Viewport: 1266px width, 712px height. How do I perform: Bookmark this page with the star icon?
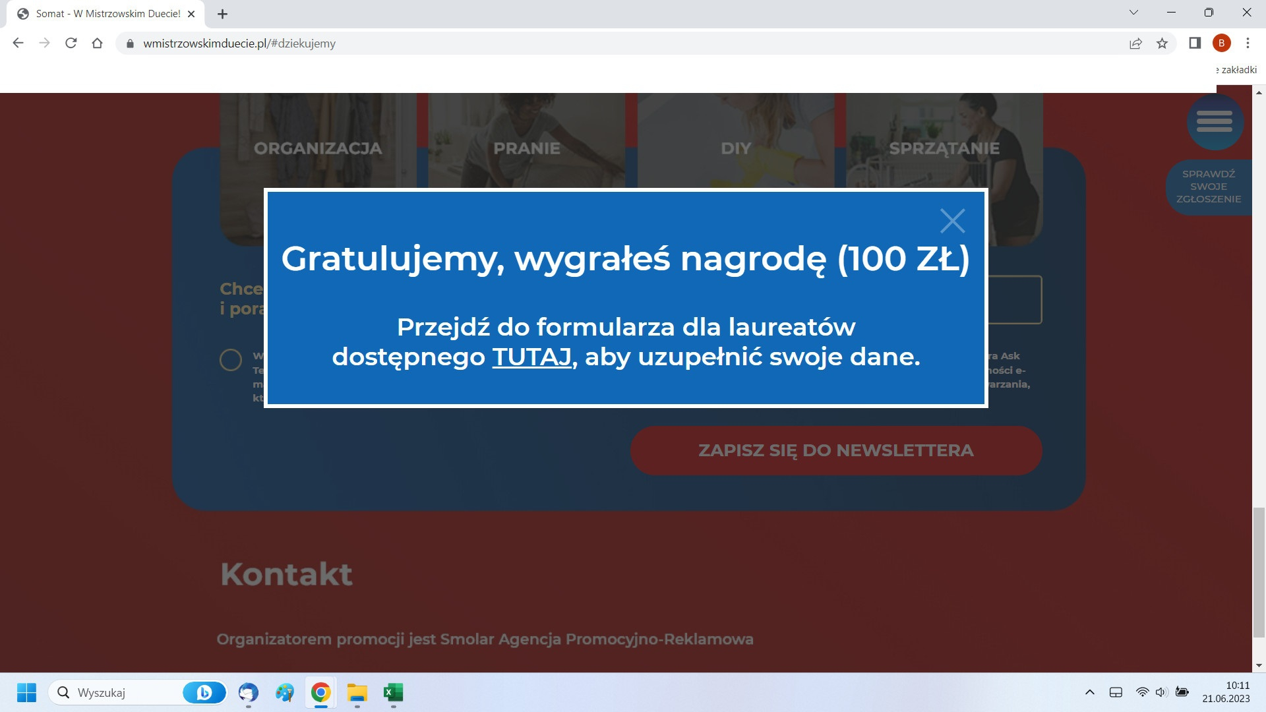click(1162, 44)
